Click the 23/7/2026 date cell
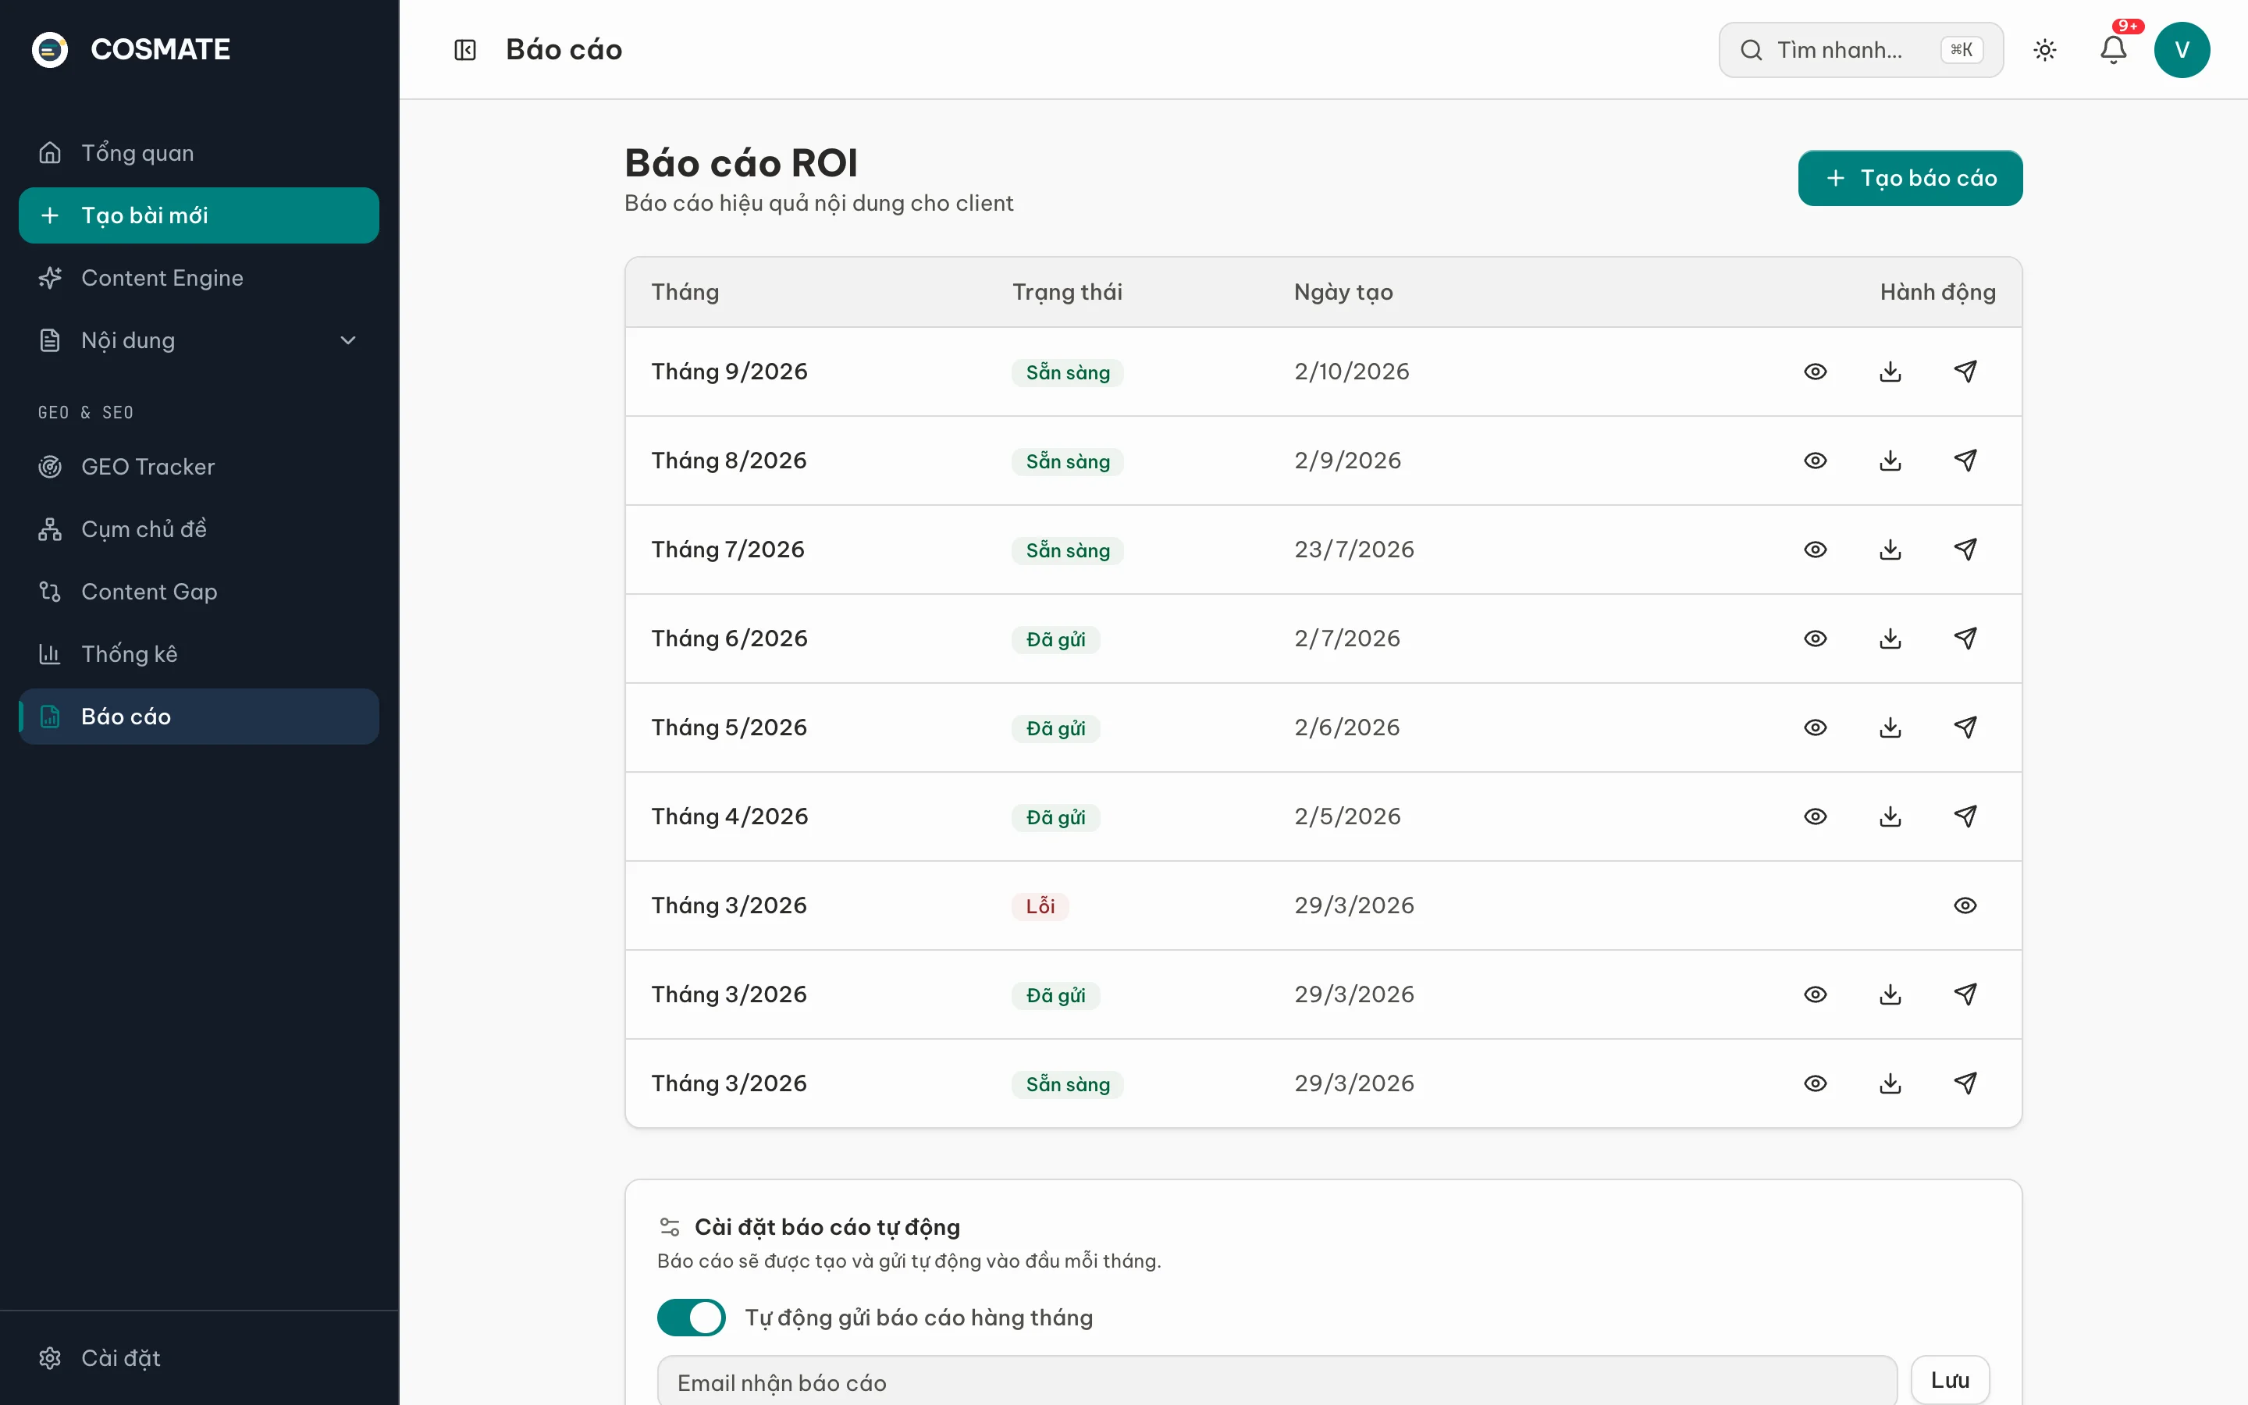This screenshot has height=1405, width=2248. pyautogui.click(x=1354, y=550)
